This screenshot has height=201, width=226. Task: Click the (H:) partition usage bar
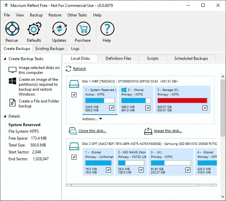click(x=171, y=163)
